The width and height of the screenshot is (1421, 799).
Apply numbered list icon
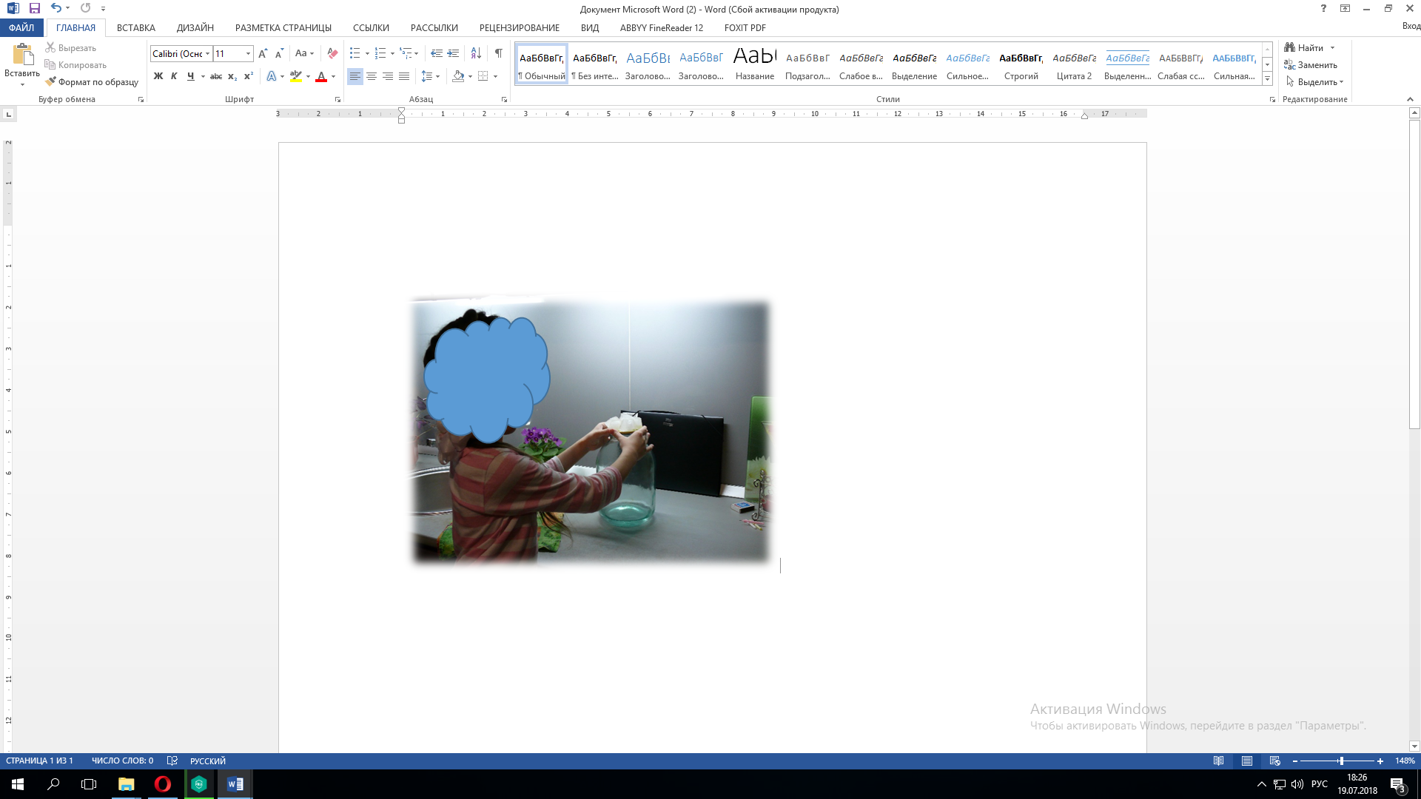pyautogui.click(x=380, y=53)
